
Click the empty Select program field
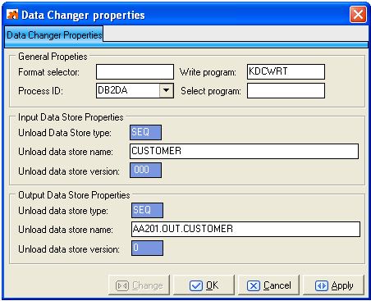point(286,90)
